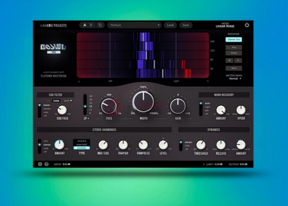288x206 pixels.
Task: Open the Default preset dropdown
Action: pos(134,25)
